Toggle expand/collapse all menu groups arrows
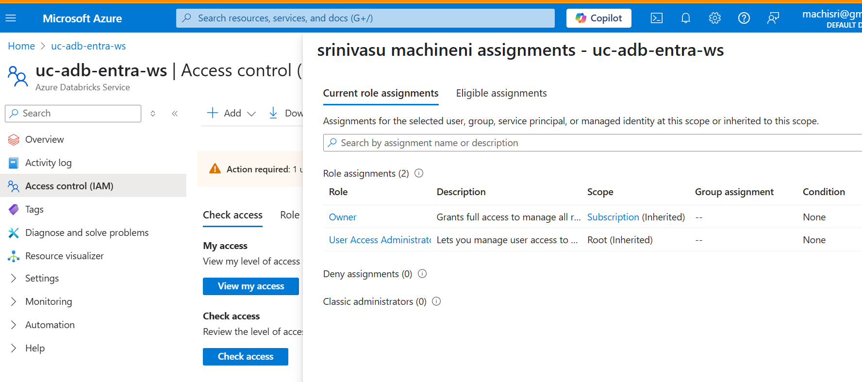The width and height of the screenshot is (862, 382). [153, 114]
